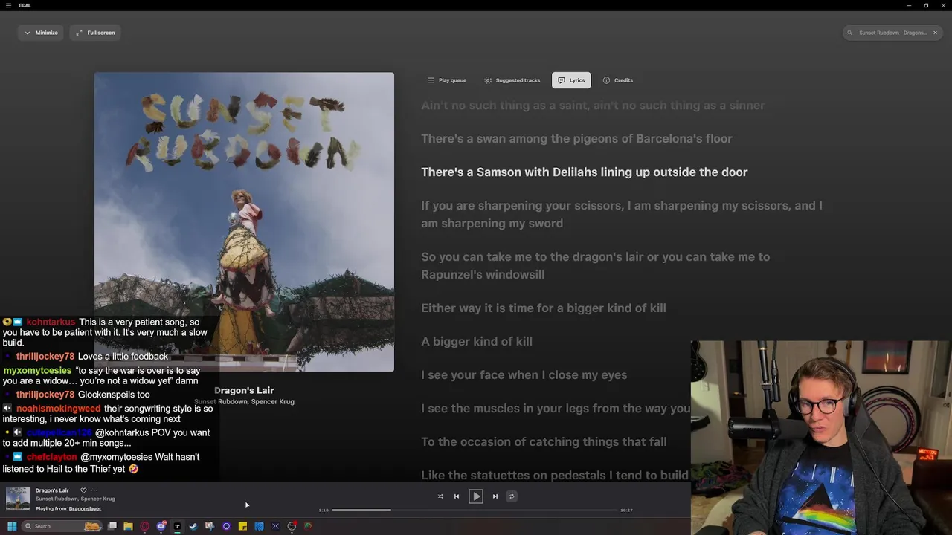
Task: Click the Play queue list icon
Action: coord(431,80)
